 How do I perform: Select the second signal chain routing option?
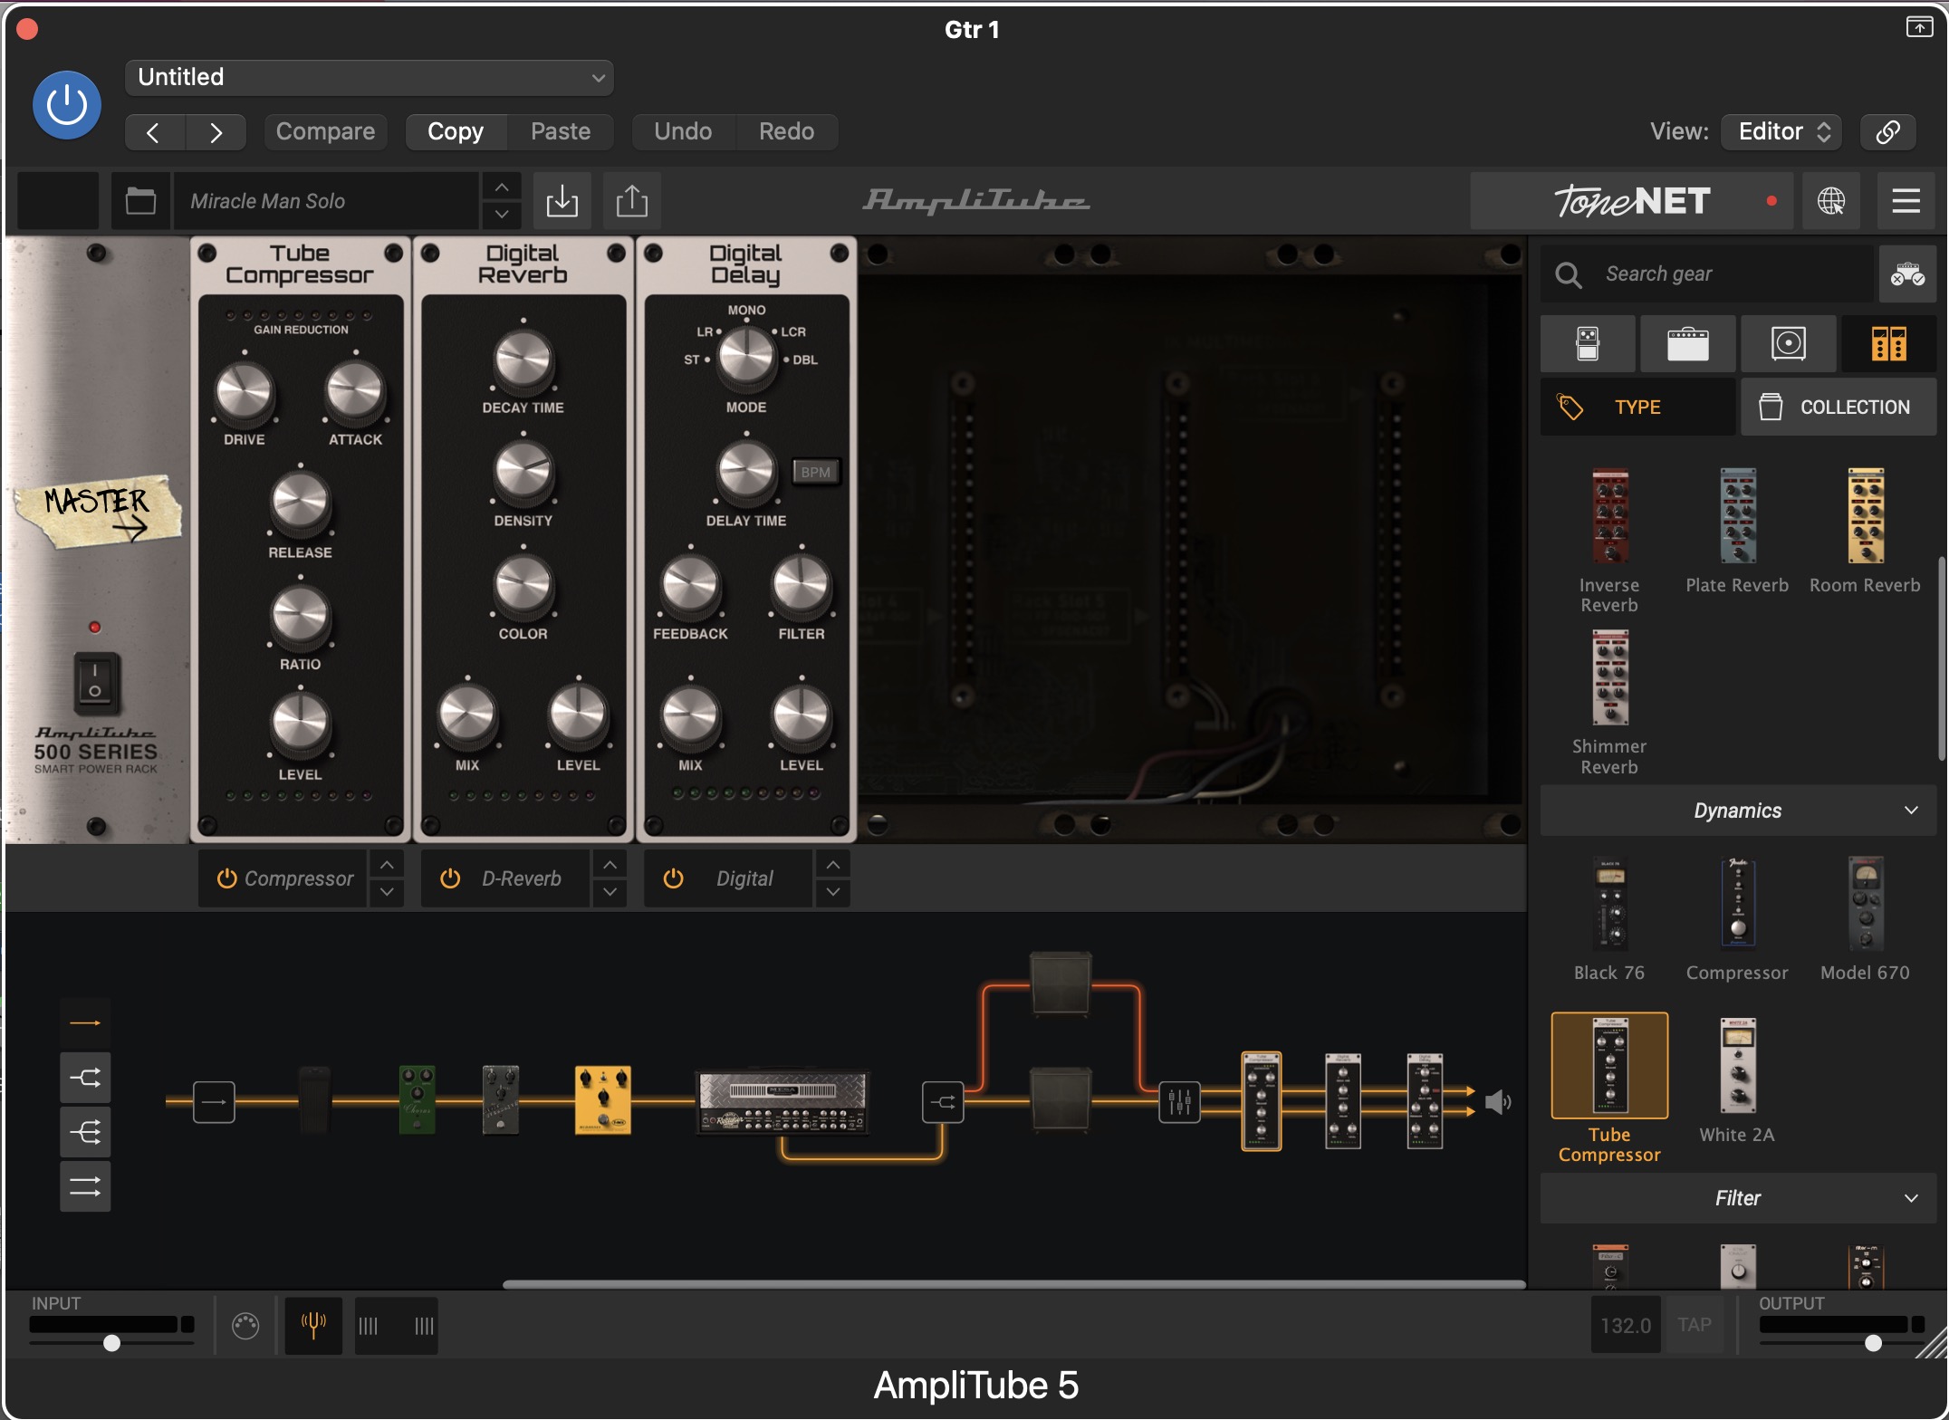coord(85,1078)
